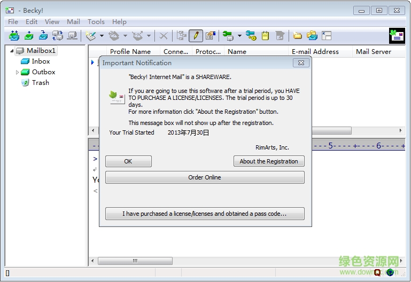This screenshot has height=282, width=411.
Task: Click the yellow folder icon in toolbar
Action: [297, 36]
